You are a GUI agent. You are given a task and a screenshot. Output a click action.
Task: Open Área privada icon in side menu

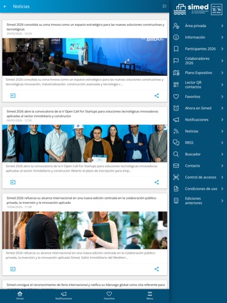pyautogui.click(x=176, y=26)
